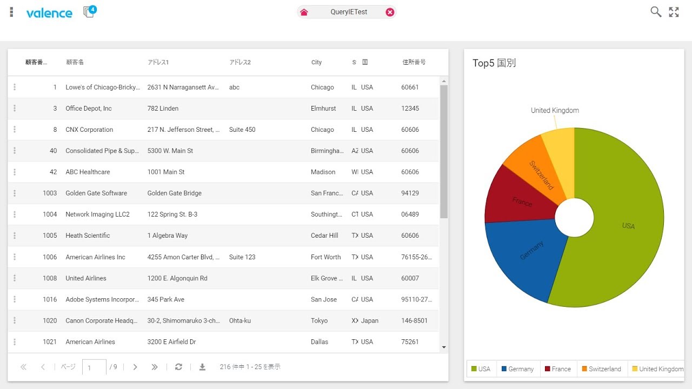Toggle USA legend item
The image size is (692, 389).
(x=481, y=369)
